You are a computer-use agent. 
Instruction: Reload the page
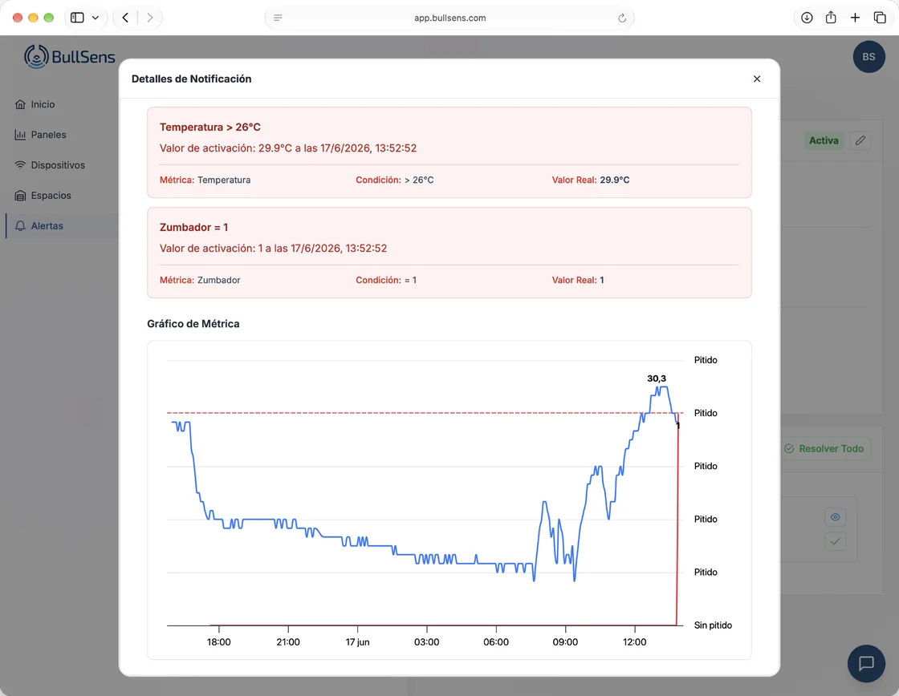point(622,18)
